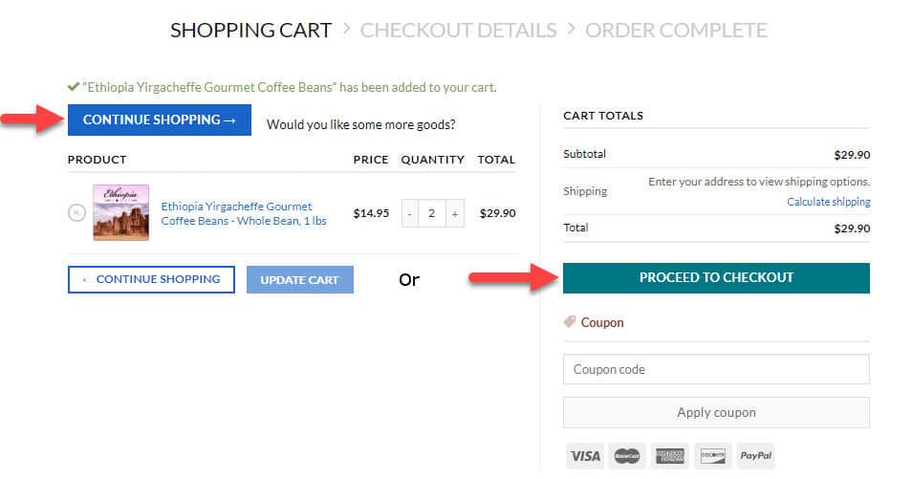
Task: Go to Checkout Details step
Action: point(458,31)
